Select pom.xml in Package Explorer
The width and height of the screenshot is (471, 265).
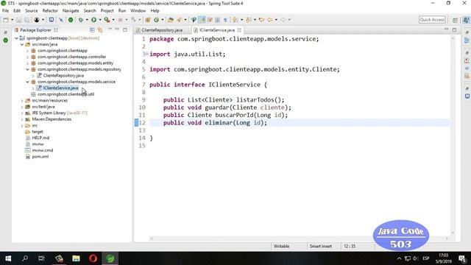(40, 157)
